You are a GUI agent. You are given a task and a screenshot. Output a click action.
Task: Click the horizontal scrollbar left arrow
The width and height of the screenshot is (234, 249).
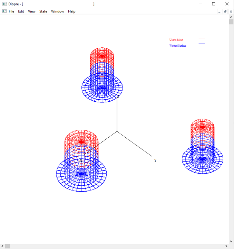click(2, 246)
